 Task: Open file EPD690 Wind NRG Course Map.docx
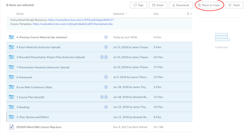click(x=39, y=127)
